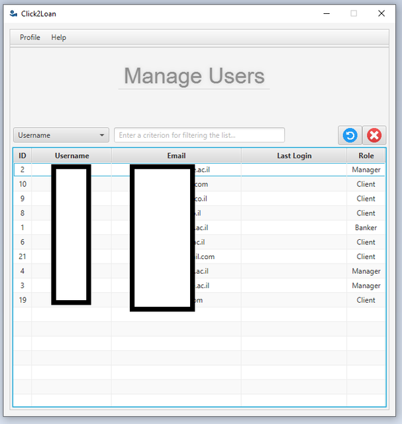The image size is (402, 424).
Task: Click the red delete user icon
Action: (x=374, y=135)
